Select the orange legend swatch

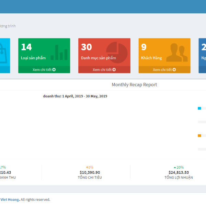pyautogui.click(x=199, y=136)
